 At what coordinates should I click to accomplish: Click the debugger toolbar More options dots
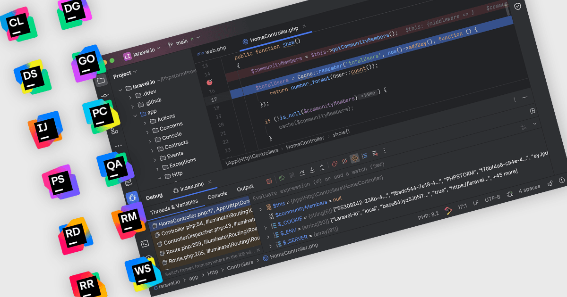(x=385, y=150)
